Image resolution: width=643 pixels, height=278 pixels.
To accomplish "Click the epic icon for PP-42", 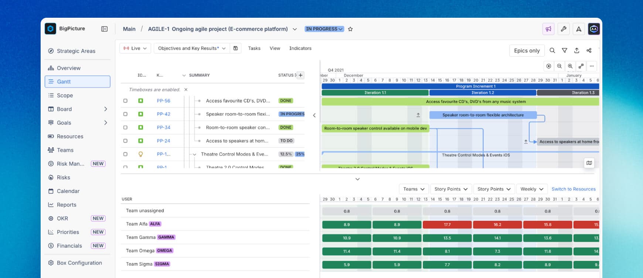I will [x=140, y=114].
